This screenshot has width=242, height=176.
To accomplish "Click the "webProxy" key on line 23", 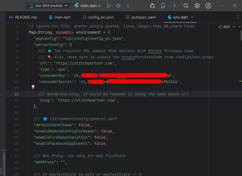I will pos(45,162).
